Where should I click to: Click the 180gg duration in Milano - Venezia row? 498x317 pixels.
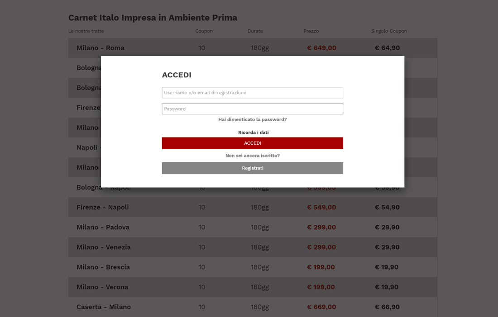pos(260,247)
